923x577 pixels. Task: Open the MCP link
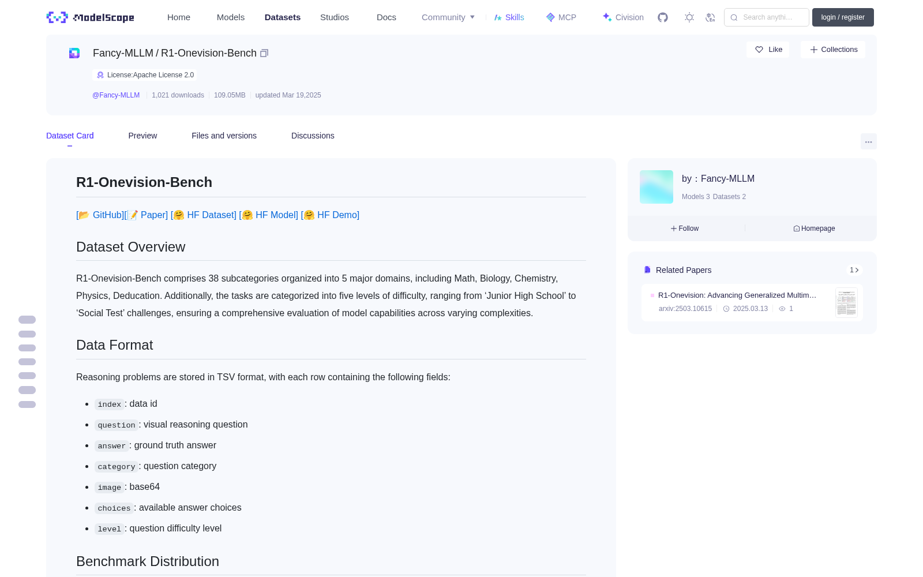point(561,17)
